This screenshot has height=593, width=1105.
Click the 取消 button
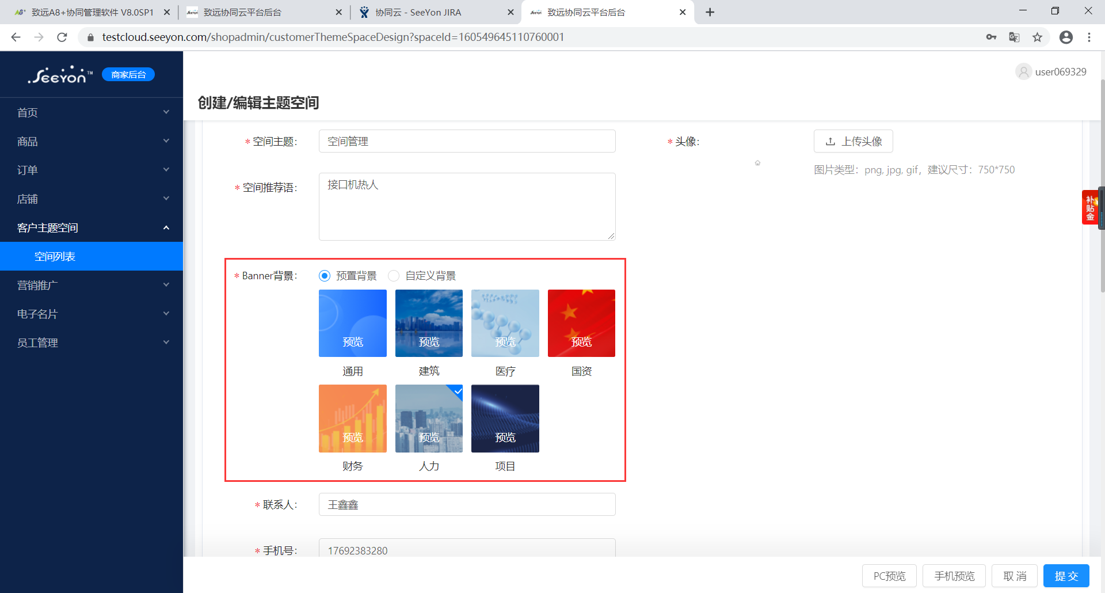point(1015,576)
